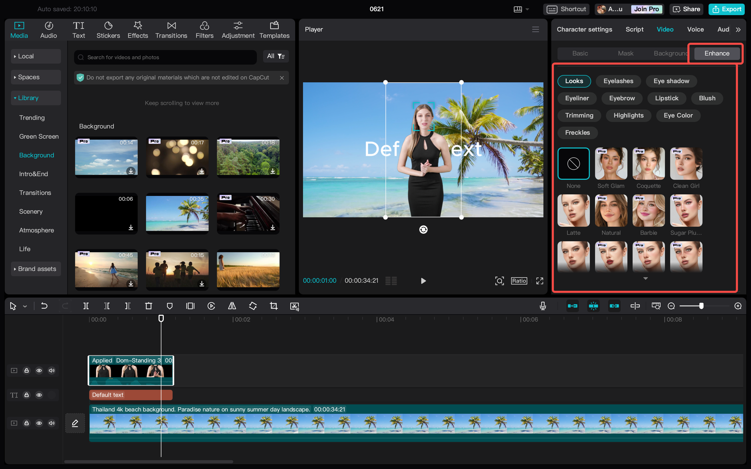Select the Latte look thumbnail

coord(573,211)
